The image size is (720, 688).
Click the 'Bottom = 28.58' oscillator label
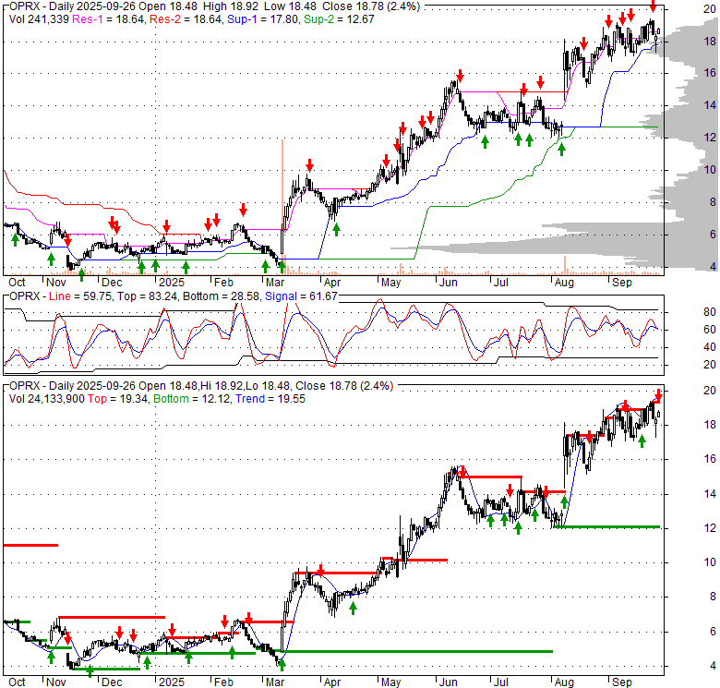(x=222, y=296)
